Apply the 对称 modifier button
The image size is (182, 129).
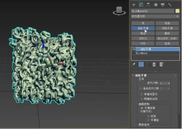click(x=143, y=43)
